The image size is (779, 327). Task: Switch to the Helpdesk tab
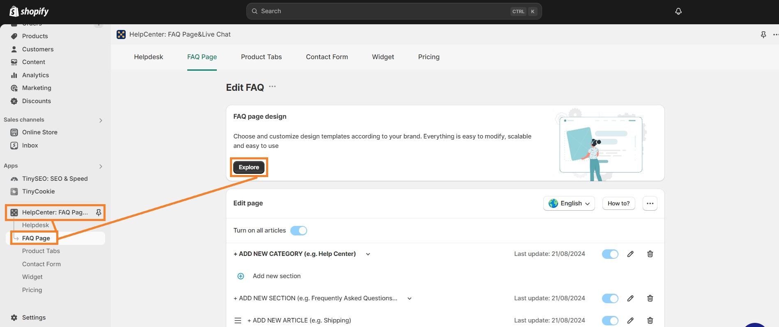click(149, 57)
